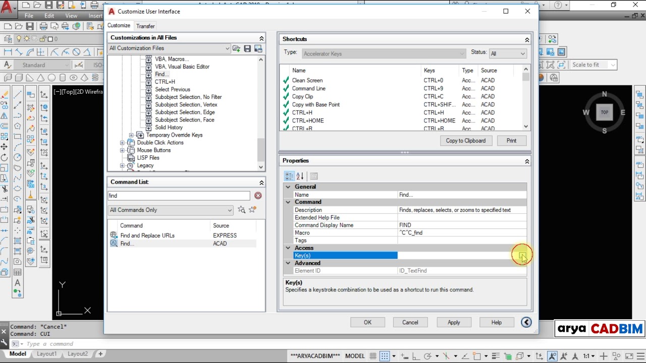
Task: Click the ViewCube TOP face
Action: click(604, 112)
